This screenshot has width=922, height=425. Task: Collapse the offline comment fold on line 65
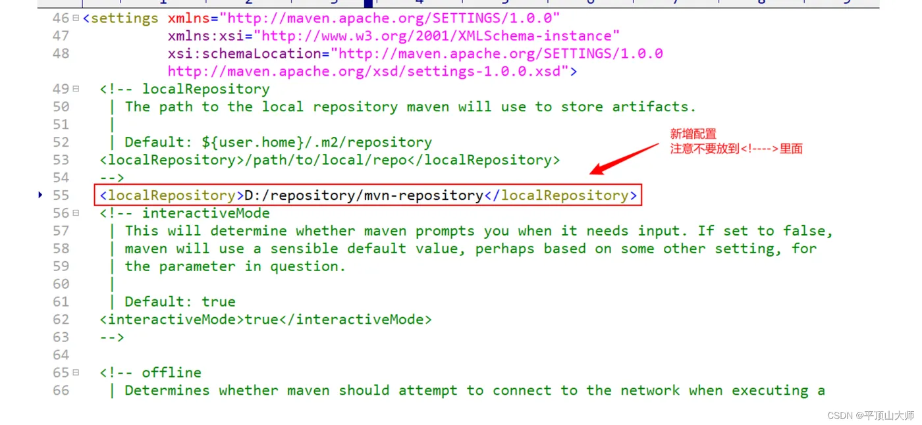(76, 372)
